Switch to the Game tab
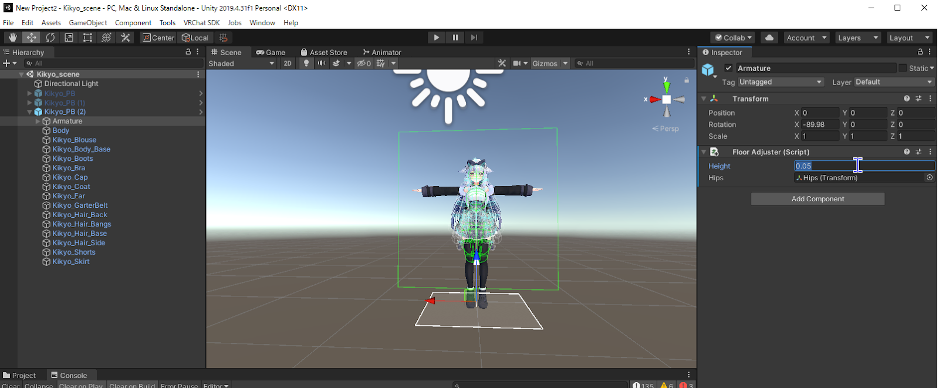This screenshot has width=939, height=388. point(271,52)
